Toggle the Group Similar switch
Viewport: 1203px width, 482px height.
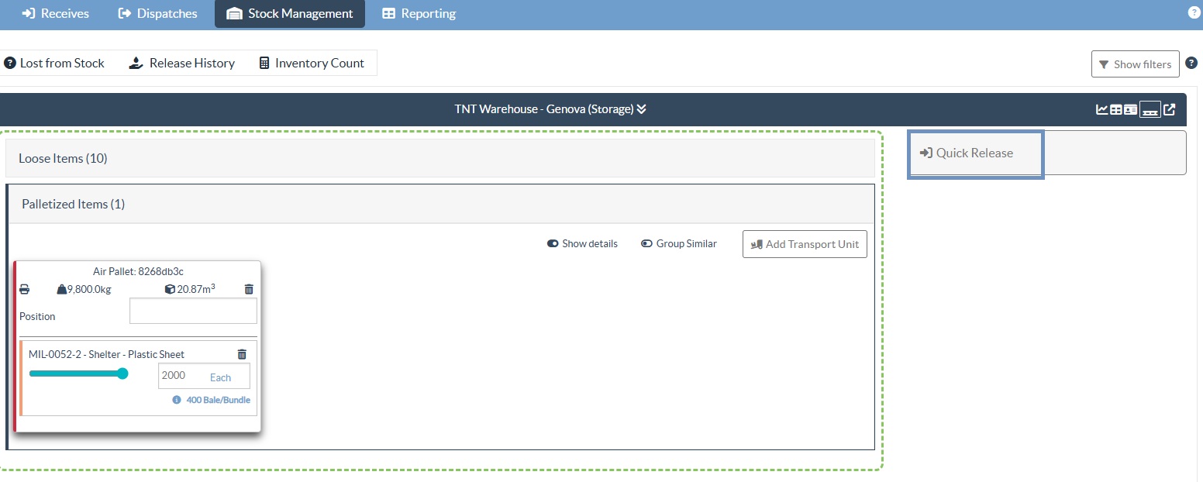(x=646, y=243)
